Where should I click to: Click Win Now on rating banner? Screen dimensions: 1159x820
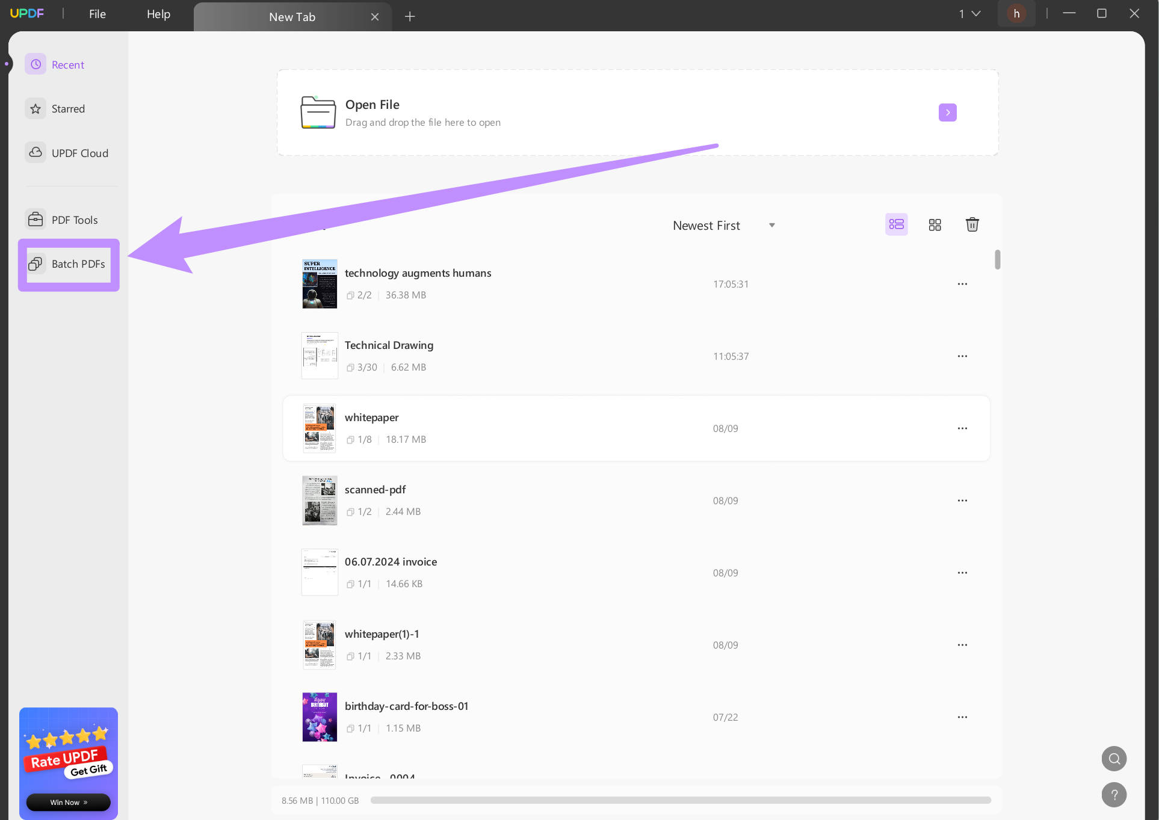pos(69,802)
